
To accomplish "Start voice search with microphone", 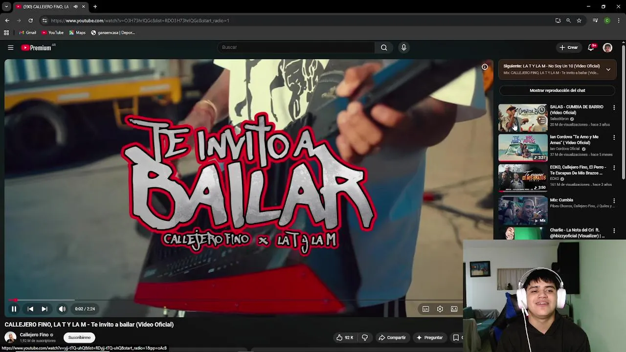I will [x=403, y=47].
